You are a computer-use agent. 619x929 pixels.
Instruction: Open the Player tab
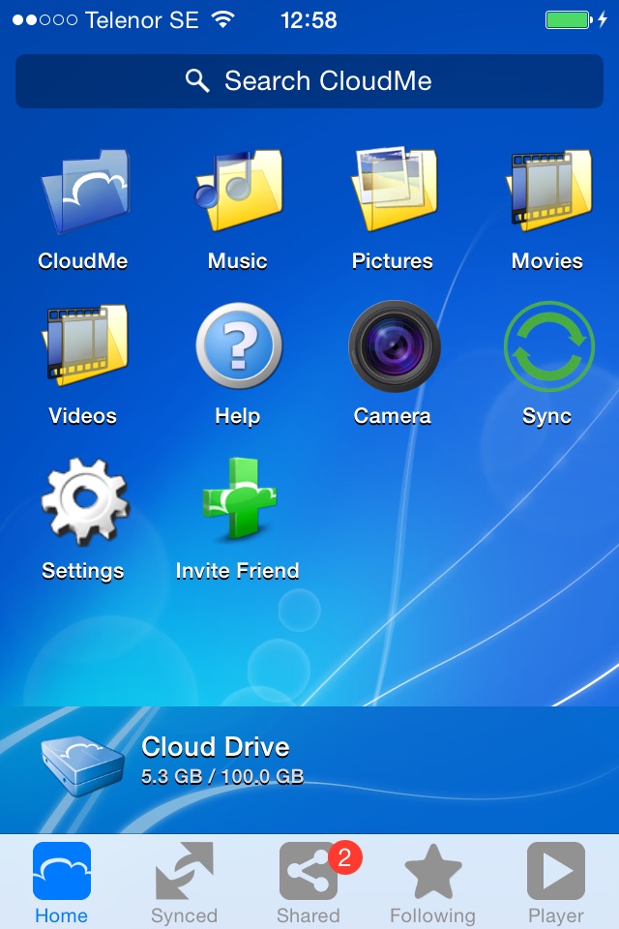556,883
